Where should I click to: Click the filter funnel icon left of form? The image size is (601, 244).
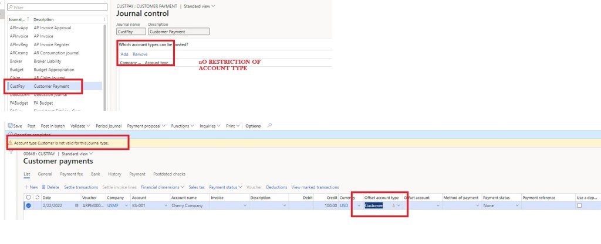click(9, 151)
